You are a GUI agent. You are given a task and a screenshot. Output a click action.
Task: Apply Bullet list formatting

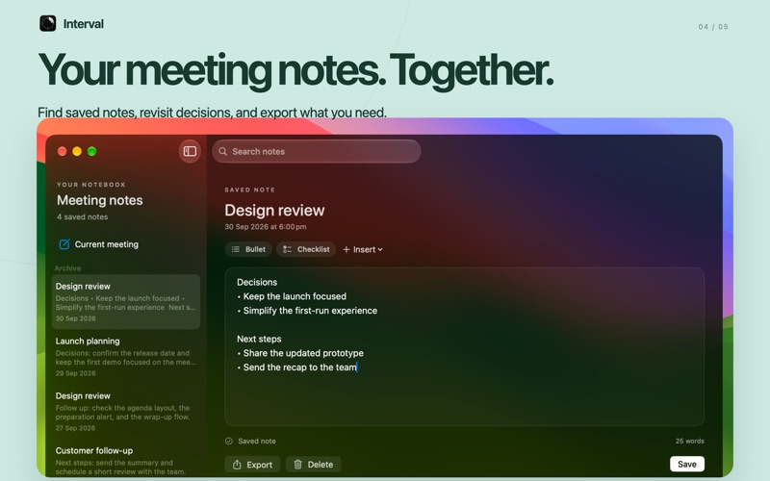[x=248, y=249]
